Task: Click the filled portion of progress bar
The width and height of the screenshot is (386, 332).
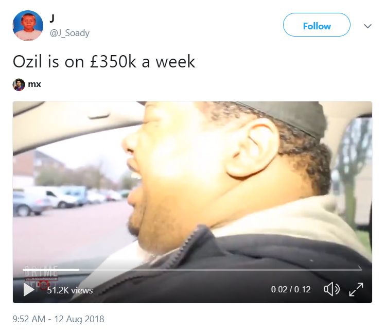Action: [51, 270]
